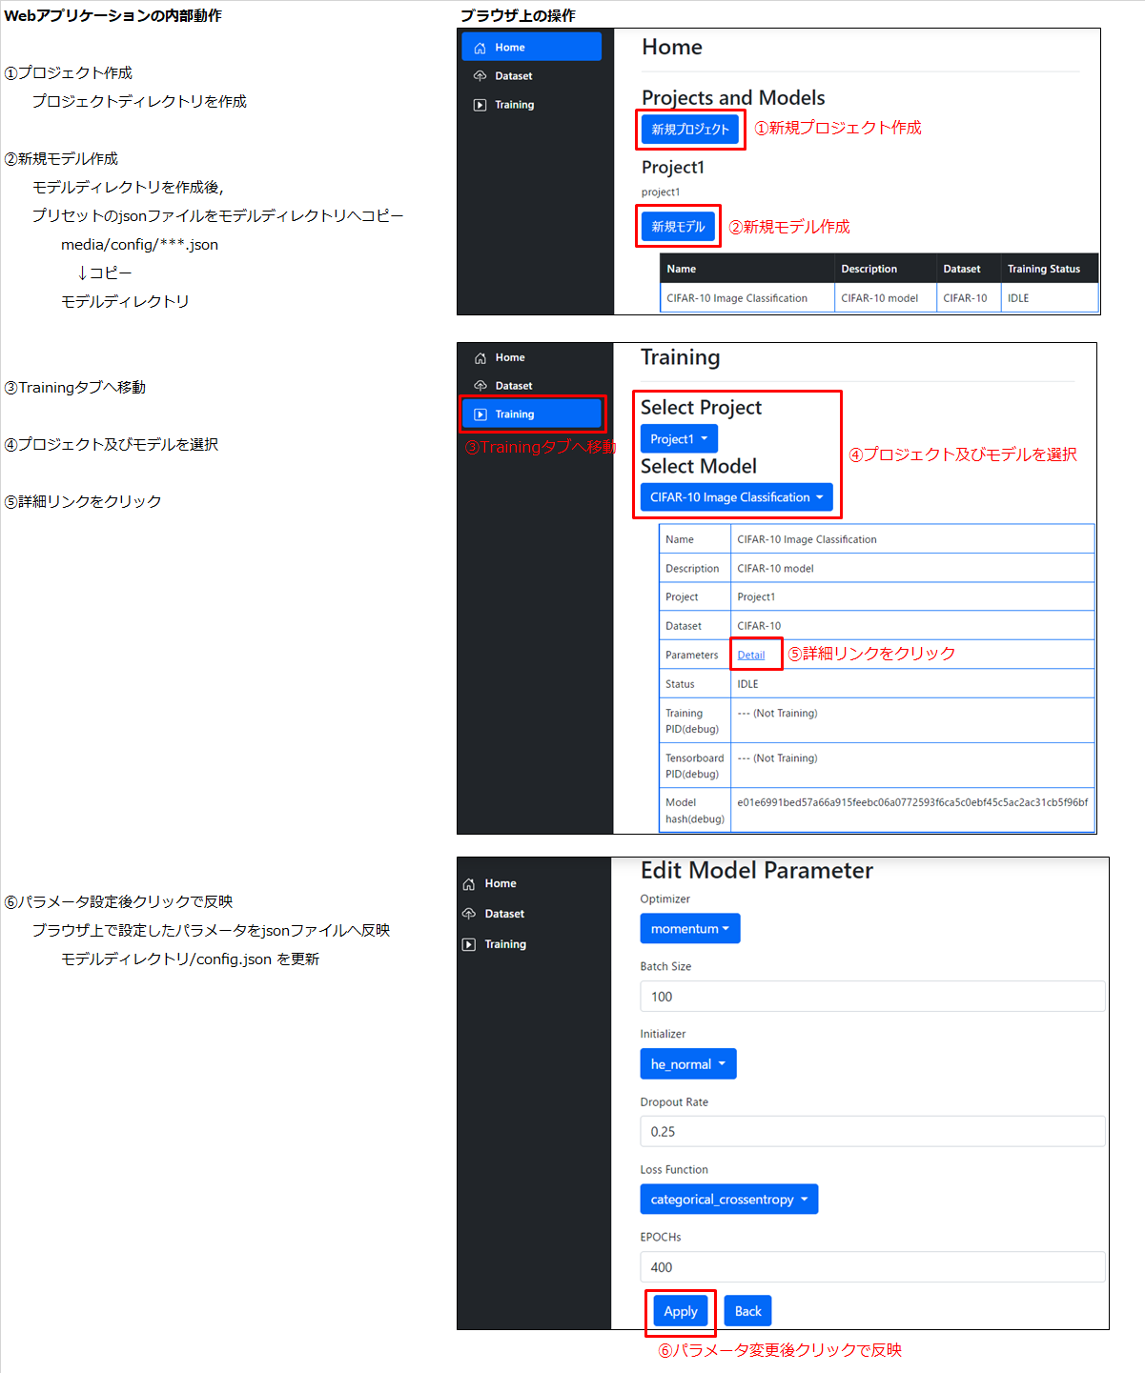This screenshot has width=1145, height=1373.
Task: Click lowercase project1 caption under Project1 heading
Action: [x=661, y=192]
